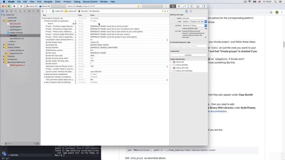
Task: Open the Type dropdown in File inspector
Action: pyautogui.click(x=195, y=22)
